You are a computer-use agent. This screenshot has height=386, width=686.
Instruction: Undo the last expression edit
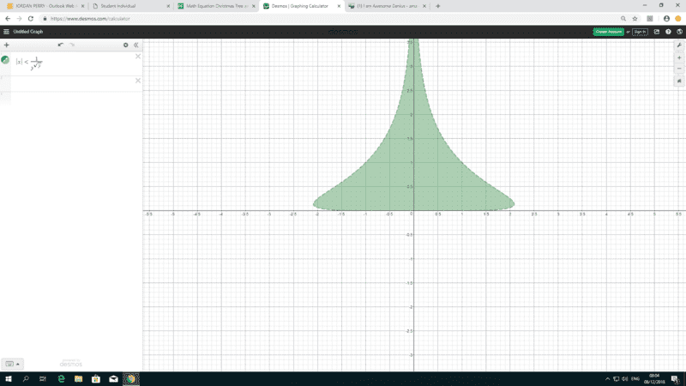pyautogui.click(x=60, y=45)
